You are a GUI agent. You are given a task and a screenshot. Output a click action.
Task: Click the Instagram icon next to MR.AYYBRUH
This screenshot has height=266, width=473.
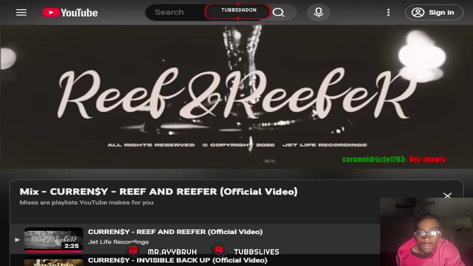click(x=133, y=250)
